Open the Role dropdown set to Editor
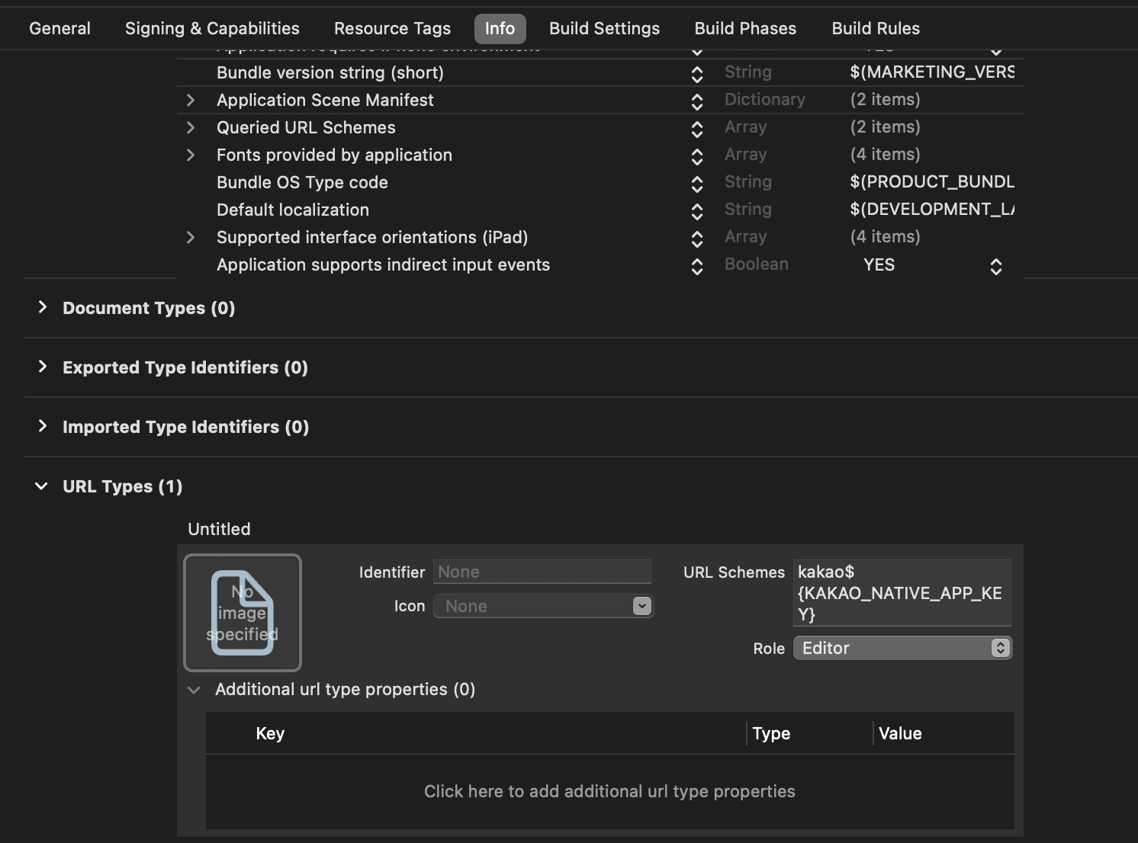 [902, 648]
